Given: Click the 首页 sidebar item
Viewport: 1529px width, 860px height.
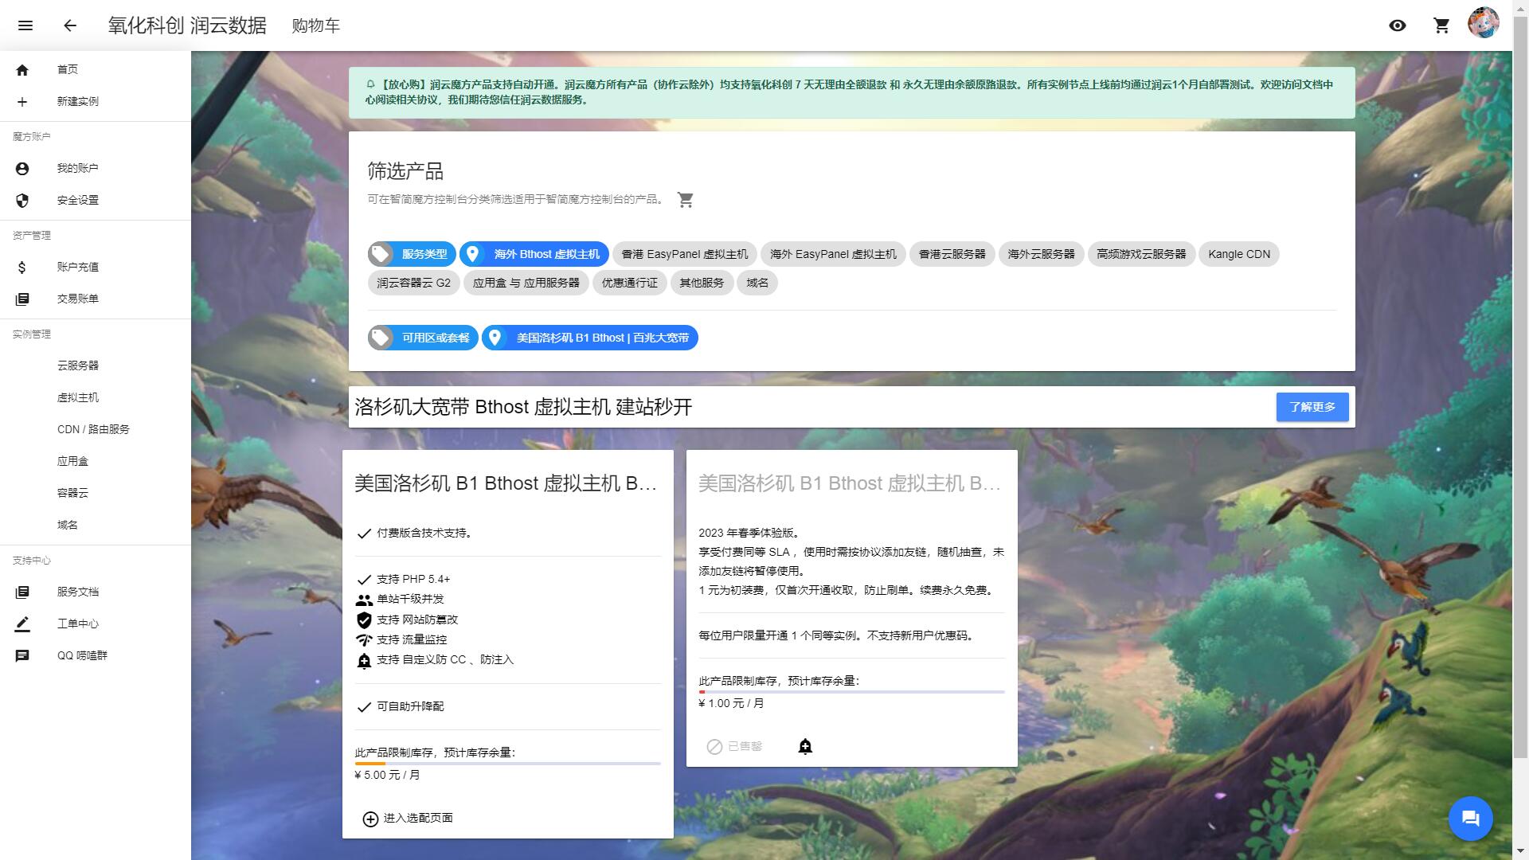Looking at the screenshot, I should (96, 70).
